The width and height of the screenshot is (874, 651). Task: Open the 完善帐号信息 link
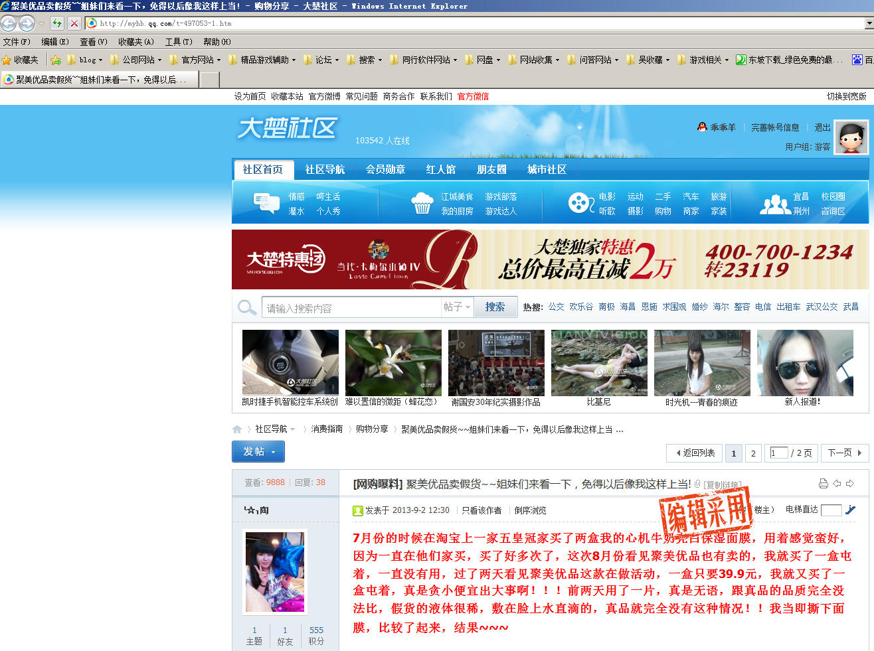[x=775, y=127]
